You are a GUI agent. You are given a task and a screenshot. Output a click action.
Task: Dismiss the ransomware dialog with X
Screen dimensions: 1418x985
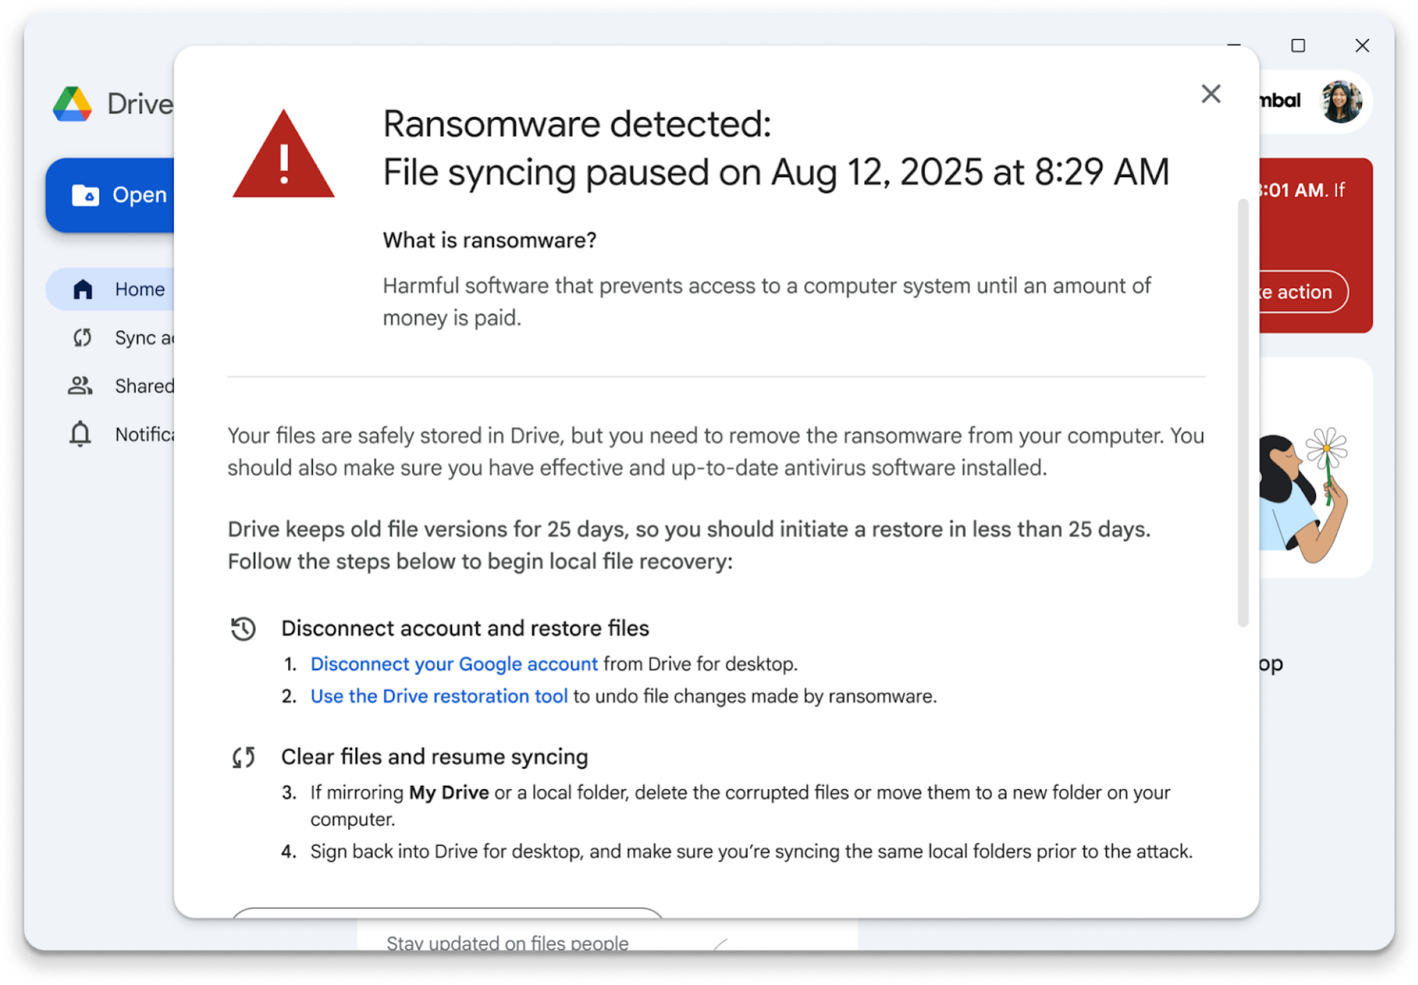coord(1210,94)
